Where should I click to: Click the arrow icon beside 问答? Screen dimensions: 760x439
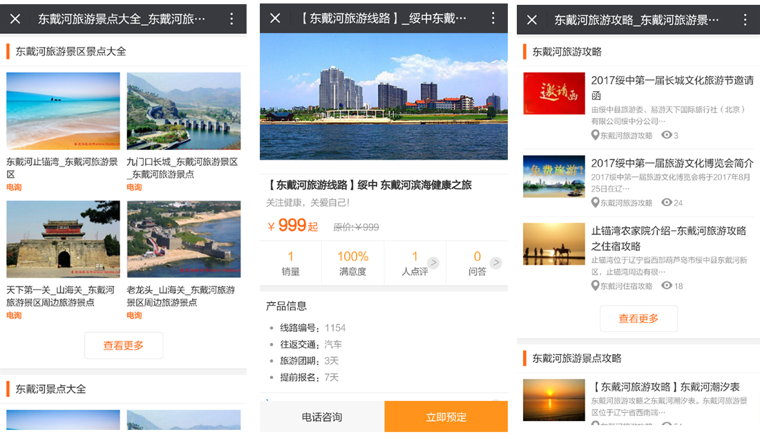(495, 263)
